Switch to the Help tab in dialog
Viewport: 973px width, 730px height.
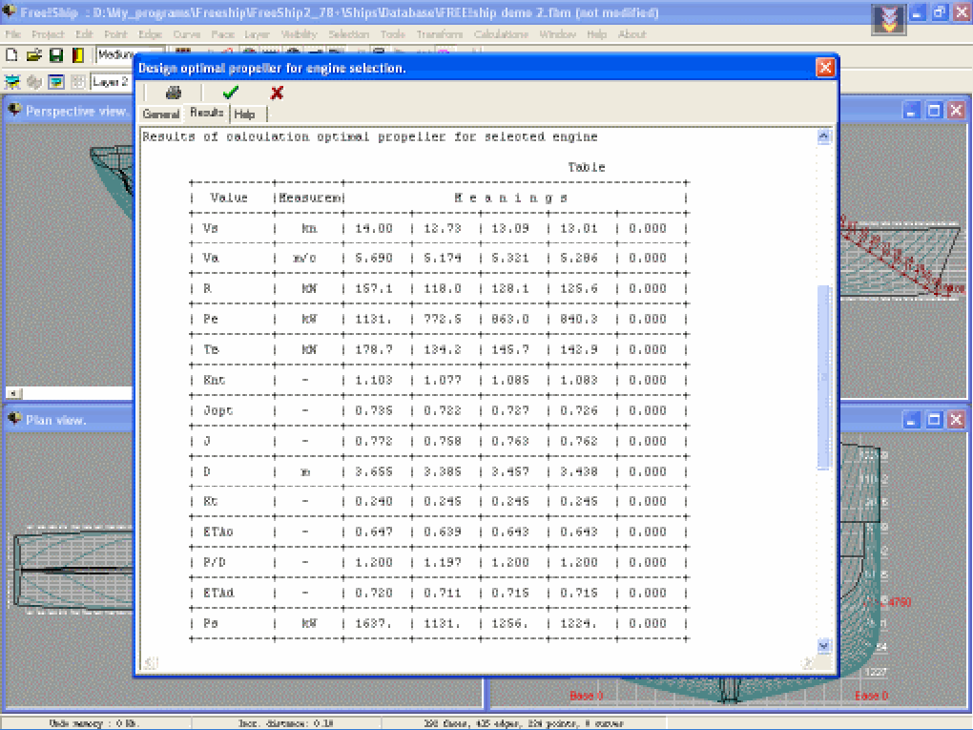coord(245,114)
